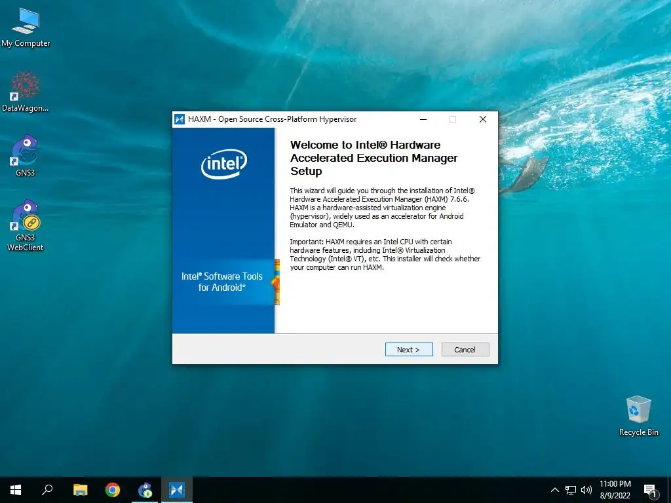
Task: Click the HAXM window title text
Action: [x=272, y=119]
